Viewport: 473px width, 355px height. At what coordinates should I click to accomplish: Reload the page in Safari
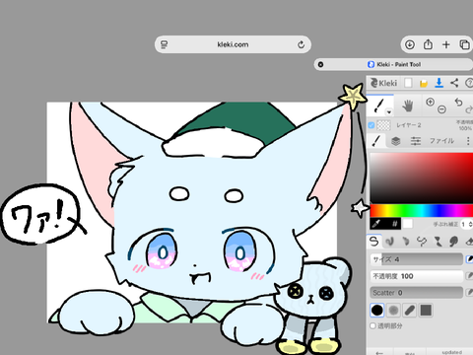pyautogui.click(x=301, y=44)
